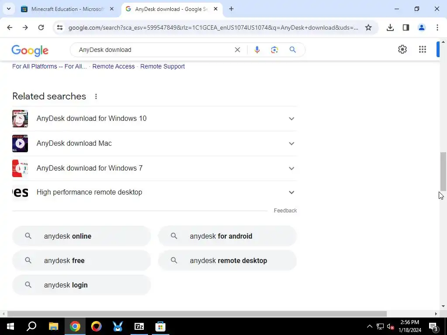Image resolution: width=447 pixels, height=335 pixels.
Task: Open the Windows 10 video thumbnail
Action: [20, 119]
